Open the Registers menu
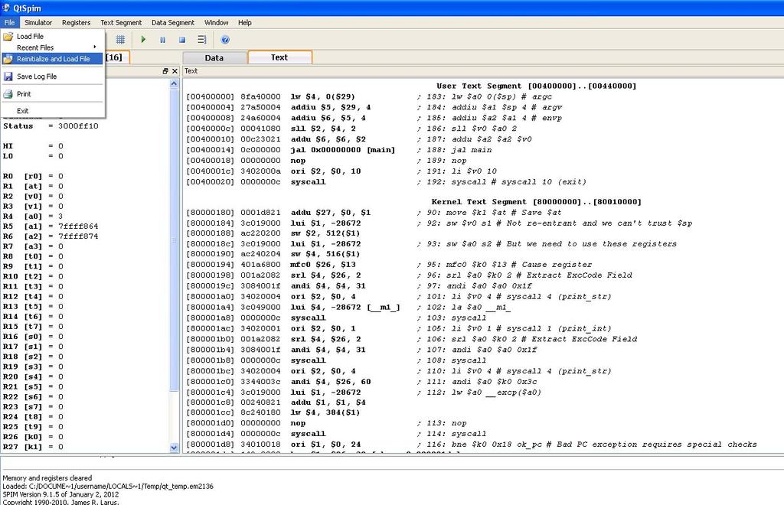 pyautogui.click(x=76, y=22)
